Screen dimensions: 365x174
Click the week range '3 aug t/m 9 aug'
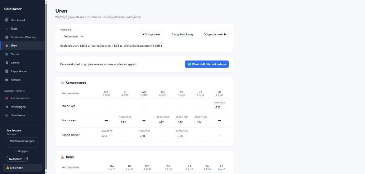pyautogui.click(x=182, y=34)
